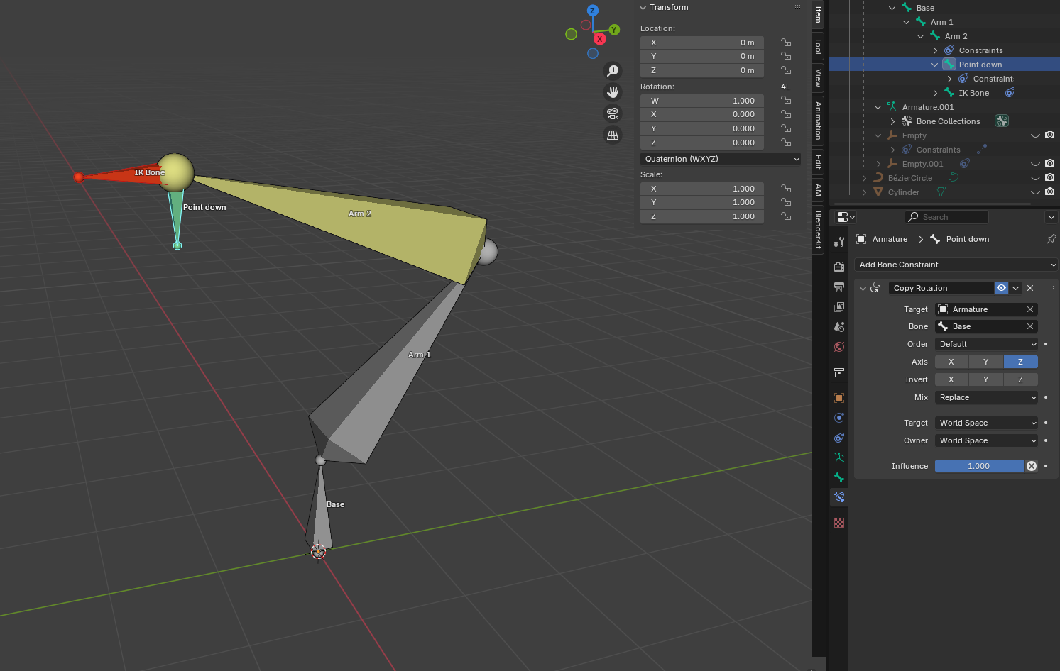
Task: Switch perspective/orthographic grid icon in viewport
Action: (613, 135)
